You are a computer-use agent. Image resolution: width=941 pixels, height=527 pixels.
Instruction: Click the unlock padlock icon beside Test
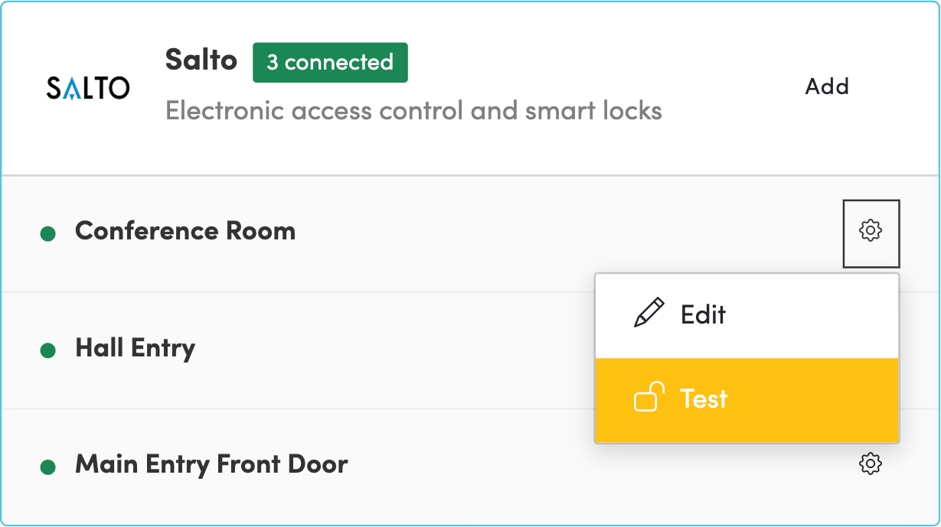[x=647, y=398]
